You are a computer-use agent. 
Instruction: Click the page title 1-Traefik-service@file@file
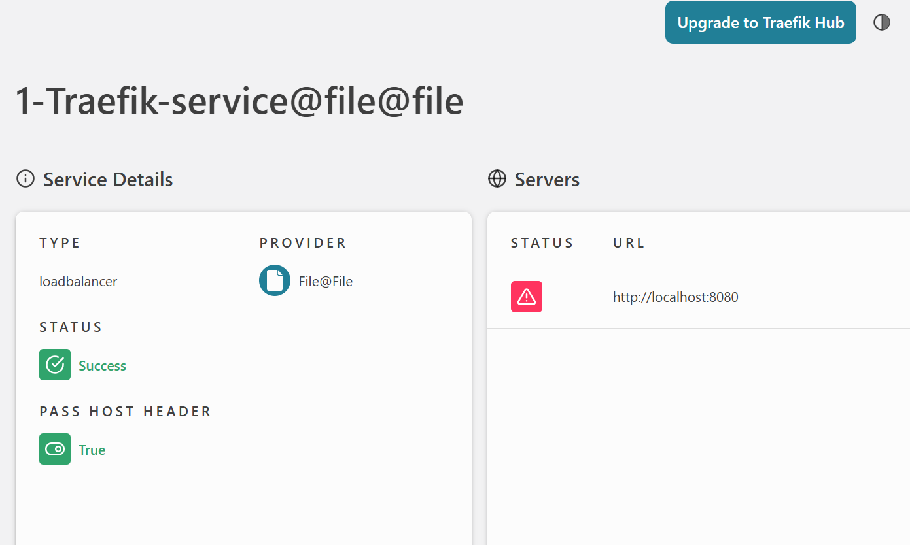[x=239, y=101]
